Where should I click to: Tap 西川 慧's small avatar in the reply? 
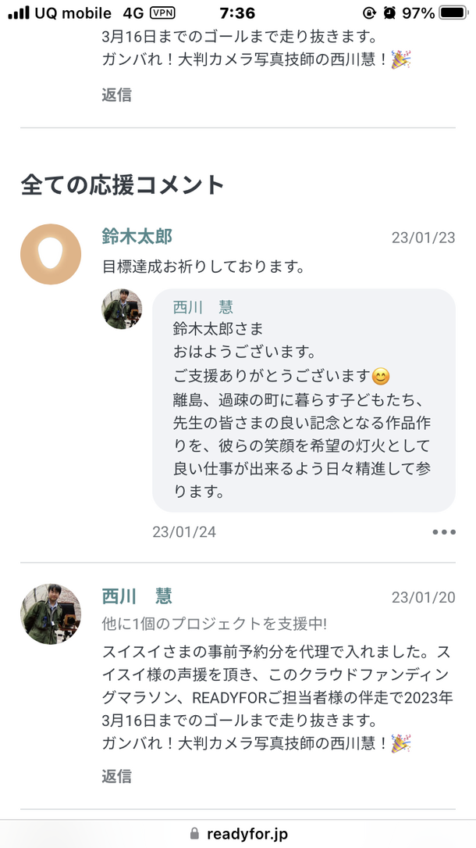[x=123, y=309]
